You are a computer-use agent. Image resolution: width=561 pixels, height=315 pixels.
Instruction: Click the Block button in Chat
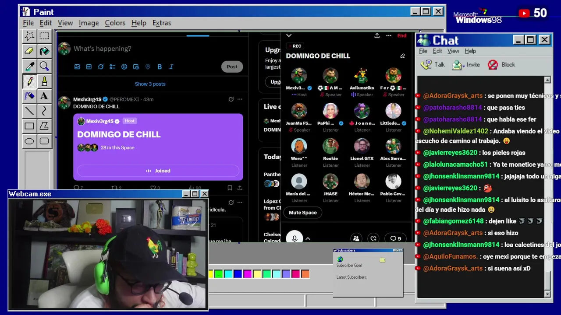coord(501,65)
